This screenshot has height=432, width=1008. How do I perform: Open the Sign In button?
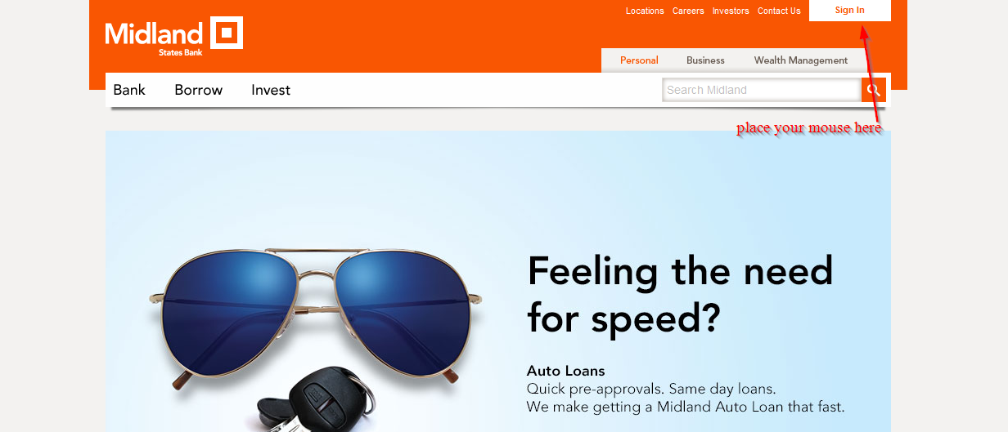point(849,11)
